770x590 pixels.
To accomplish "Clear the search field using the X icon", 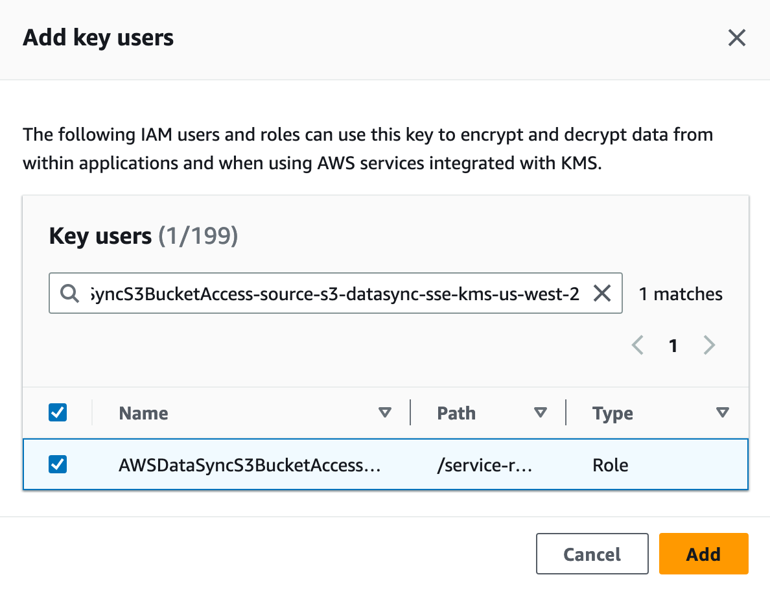I will coord(602,293).
